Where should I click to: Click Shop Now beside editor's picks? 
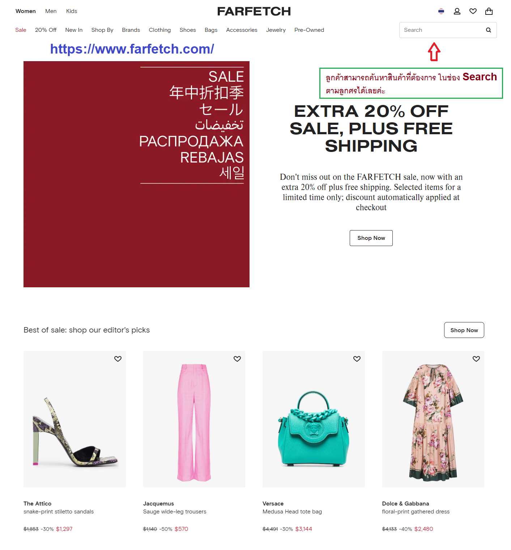[x=464, y=330]
